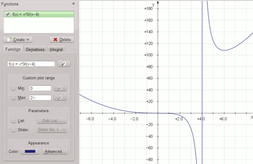Open expression editor button for Max value
The height and width of the screenshot is (164, 253).
tap(60, 97)
